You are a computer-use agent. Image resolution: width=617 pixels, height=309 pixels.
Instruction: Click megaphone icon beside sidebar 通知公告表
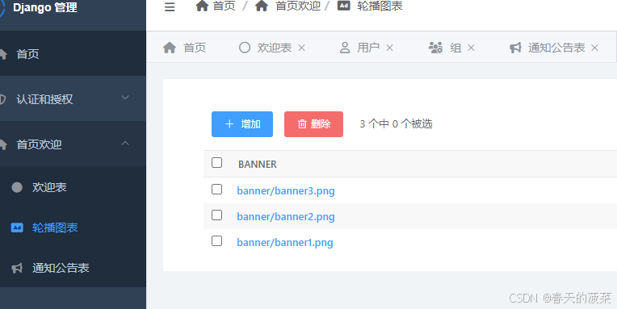(x=17, y=268)
